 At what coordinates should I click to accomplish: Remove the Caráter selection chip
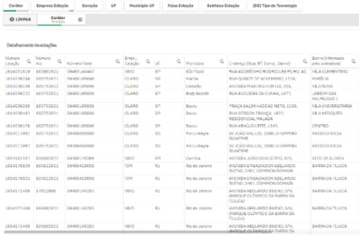(80, 20)
